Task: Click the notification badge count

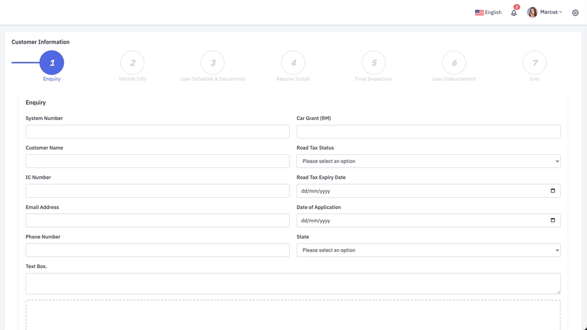Action: (517, 7)
